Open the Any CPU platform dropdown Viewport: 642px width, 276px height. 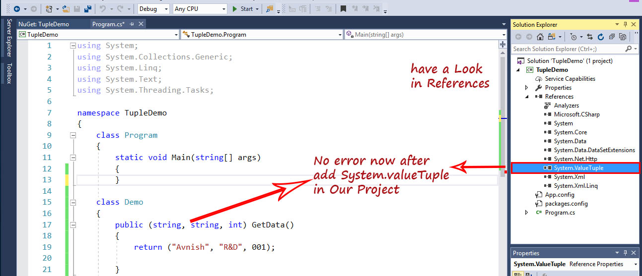[223, 9]
